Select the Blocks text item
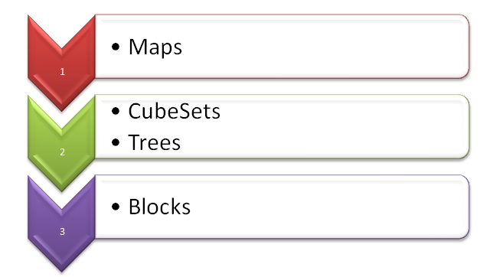The image size is (503, 277). tap(159, 207)
